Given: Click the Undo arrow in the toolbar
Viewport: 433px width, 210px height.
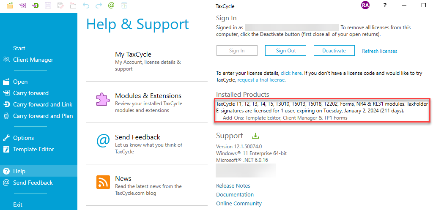Looking at the screenshot, I should (x=86, y=5).
